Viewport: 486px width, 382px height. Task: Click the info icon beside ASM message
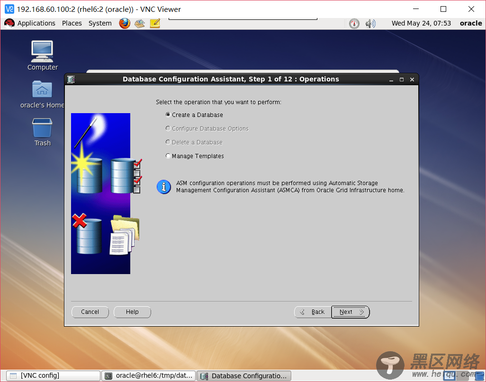[x=164, y=187]
